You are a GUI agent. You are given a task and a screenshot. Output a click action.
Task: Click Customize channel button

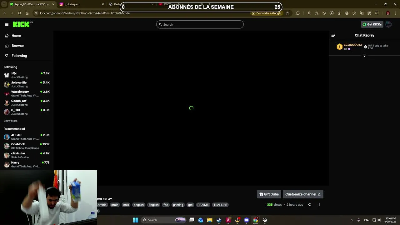coord(303,194)
